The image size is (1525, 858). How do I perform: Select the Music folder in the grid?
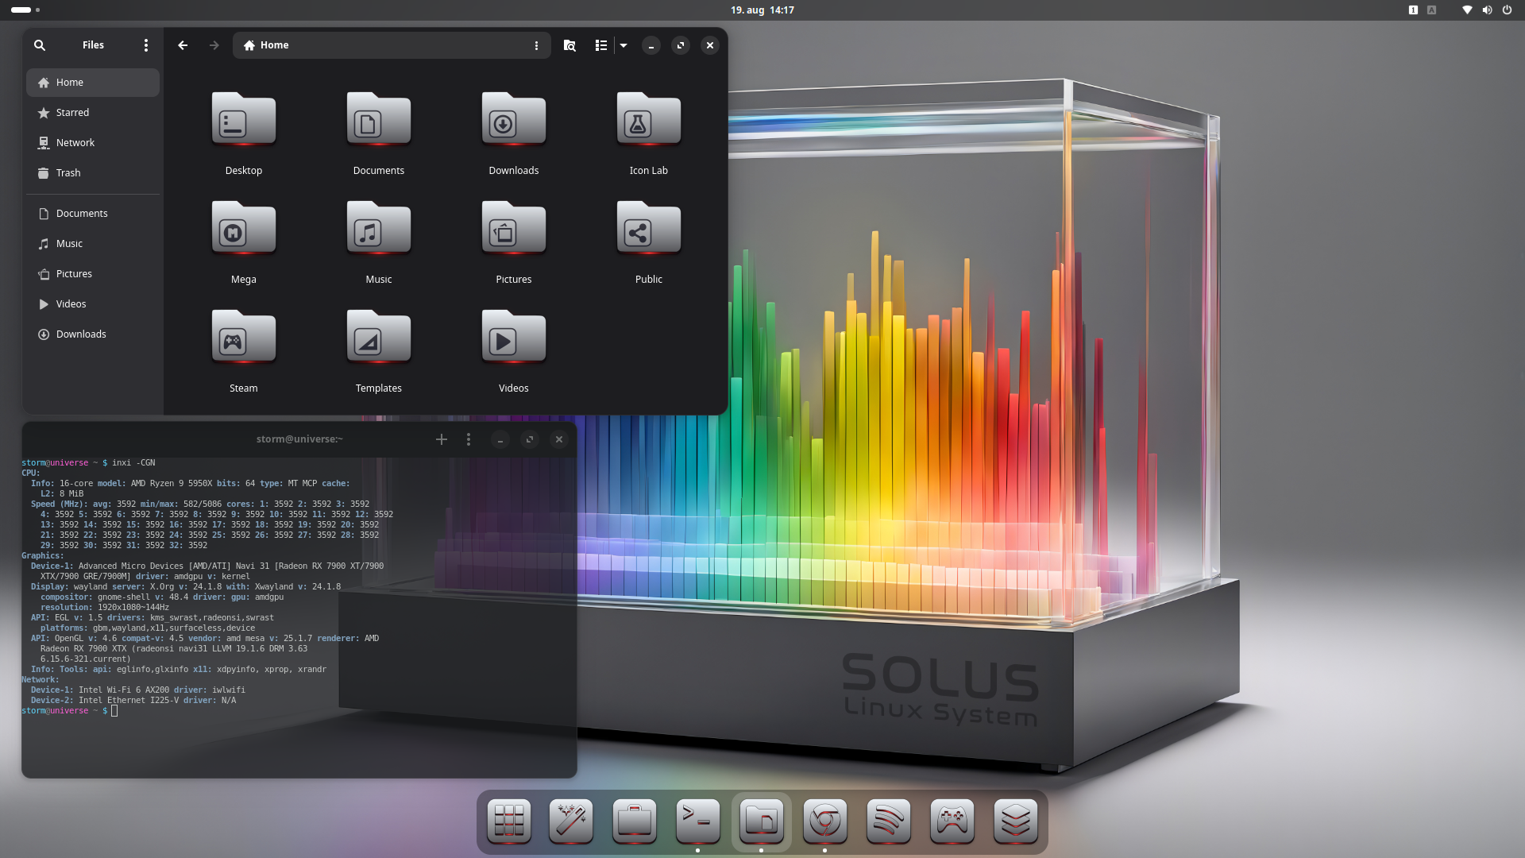click(x=379, y=228)
